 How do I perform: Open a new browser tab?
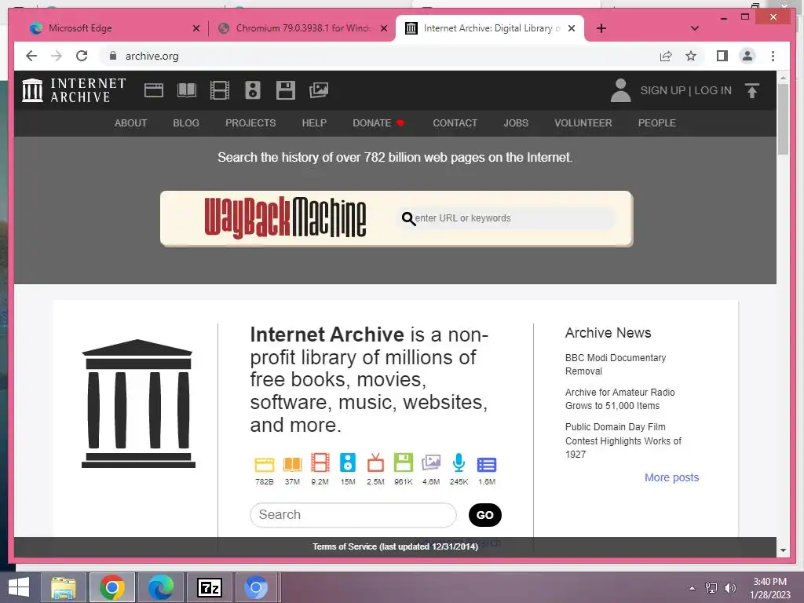(601, 28)
